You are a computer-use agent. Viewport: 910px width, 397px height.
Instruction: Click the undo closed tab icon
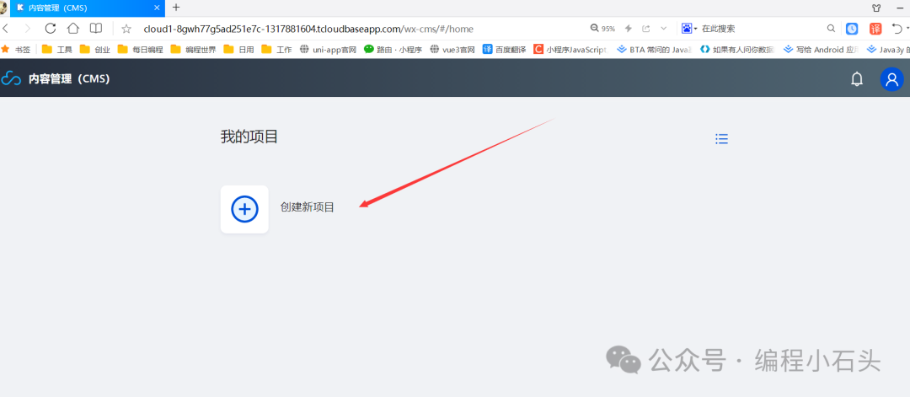click(897, 29)
